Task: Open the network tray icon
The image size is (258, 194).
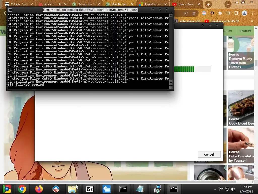Action: pos(227,189)
